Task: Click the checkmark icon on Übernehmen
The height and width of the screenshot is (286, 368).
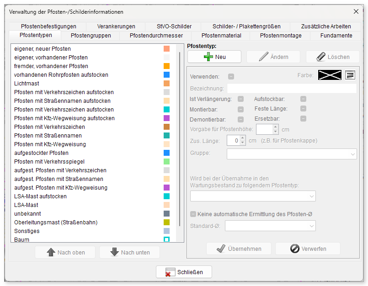Action: 221,249
